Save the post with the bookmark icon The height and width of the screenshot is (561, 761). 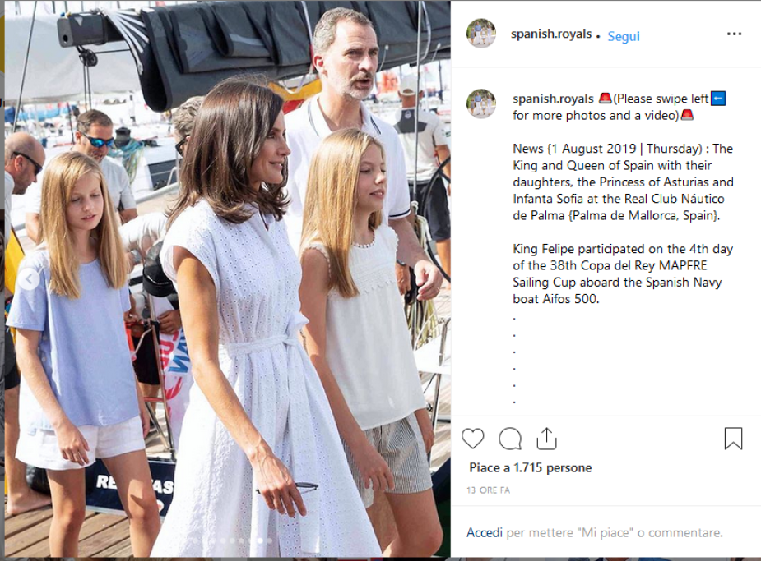point(733,438)
